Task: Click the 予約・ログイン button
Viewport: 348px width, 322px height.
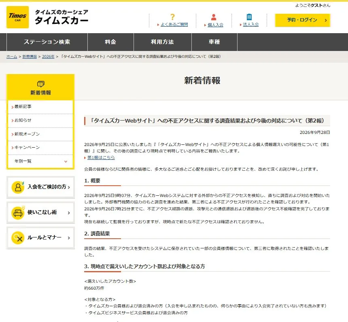Action: 303,20
